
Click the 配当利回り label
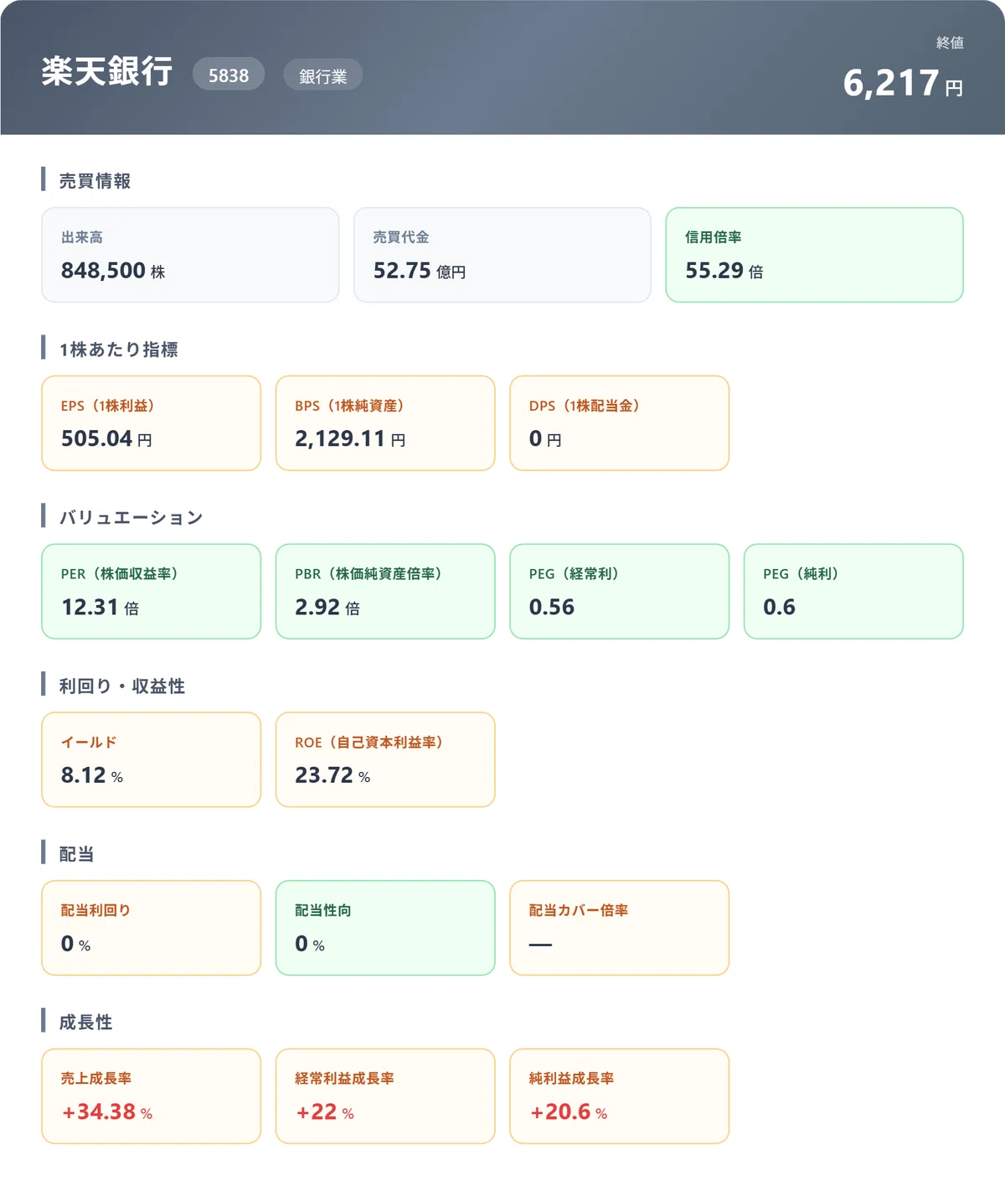[x=95, y=910]
